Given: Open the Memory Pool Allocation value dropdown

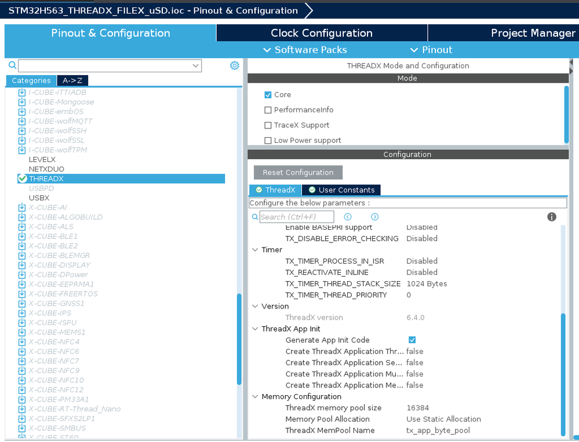Looking at the screenshot, I should pos(443,419).
